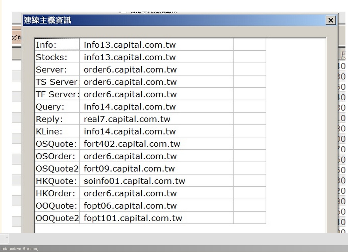Select info13.capital.com.tw in Info row
348x252 pixels.
tap(157, 45)
